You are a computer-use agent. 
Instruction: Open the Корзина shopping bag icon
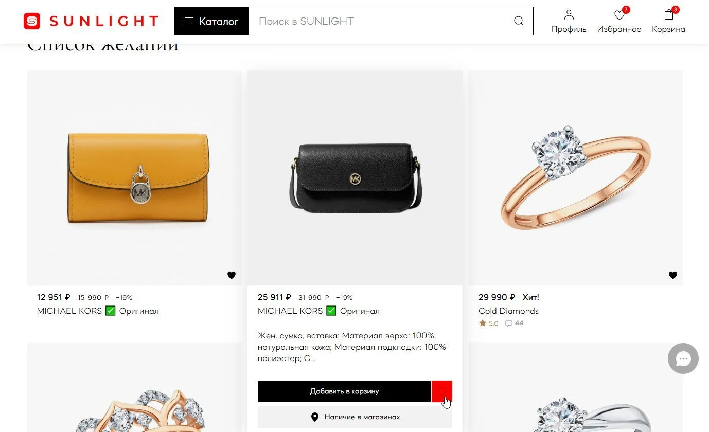point(669,14)
